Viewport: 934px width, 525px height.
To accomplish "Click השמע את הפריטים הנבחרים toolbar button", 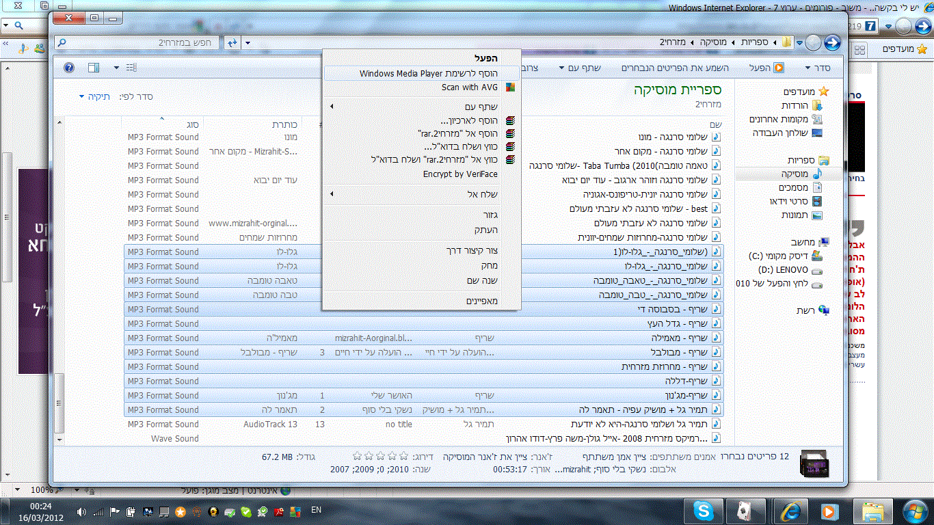I will point(675,68).
